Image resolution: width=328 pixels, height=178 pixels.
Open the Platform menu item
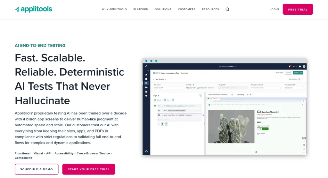tap(141, 9)
